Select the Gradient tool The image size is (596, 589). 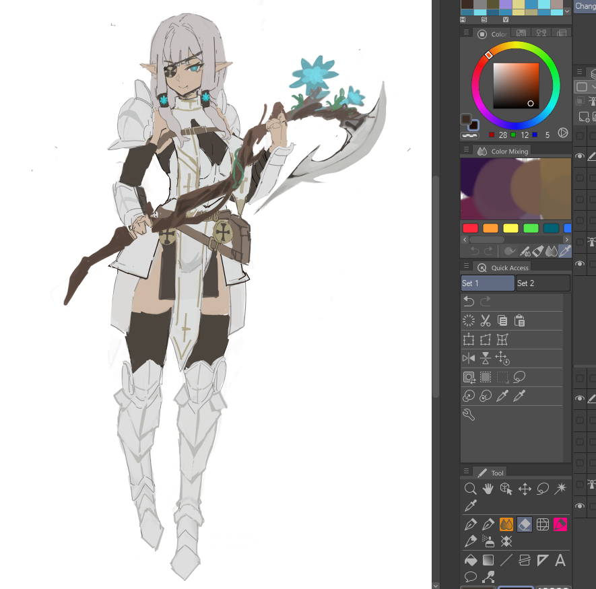point(488,560)
